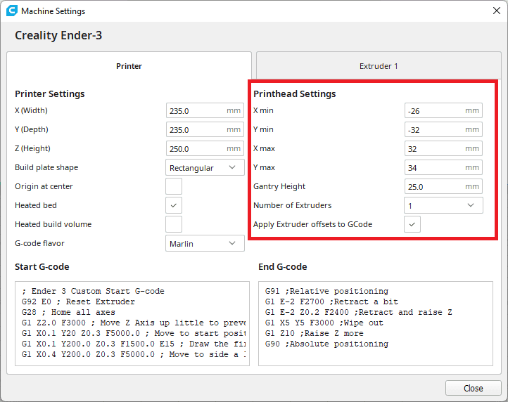
Task: Edit the X max printhead field
Action: pos(443,148)
